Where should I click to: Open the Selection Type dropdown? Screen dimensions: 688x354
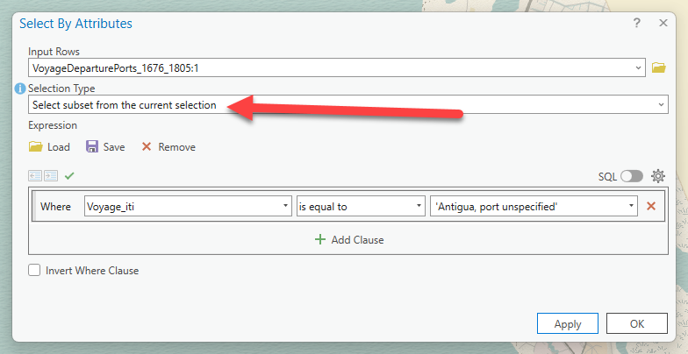click(661, 105)
